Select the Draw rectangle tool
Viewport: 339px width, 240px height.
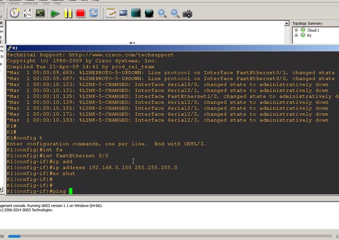(x=136, y=13)
